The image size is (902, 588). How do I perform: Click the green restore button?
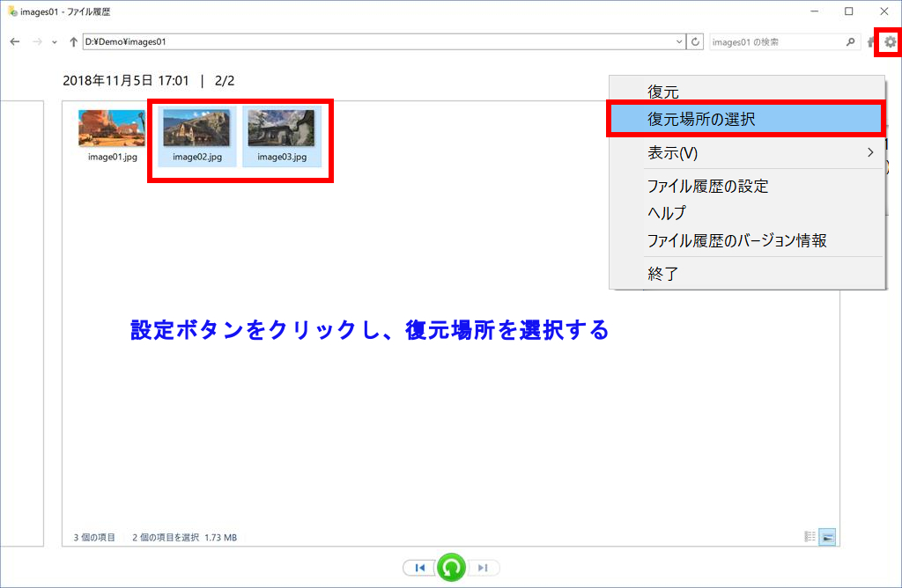pyautogui.click(x=451, y=568)
